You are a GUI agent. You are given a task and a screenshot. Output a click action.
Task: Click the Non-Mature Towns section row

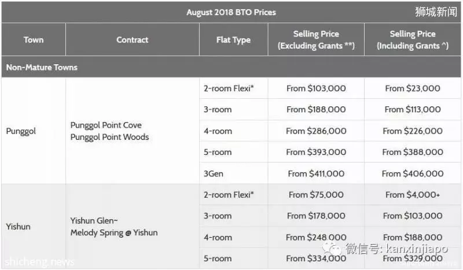(231, 67)
